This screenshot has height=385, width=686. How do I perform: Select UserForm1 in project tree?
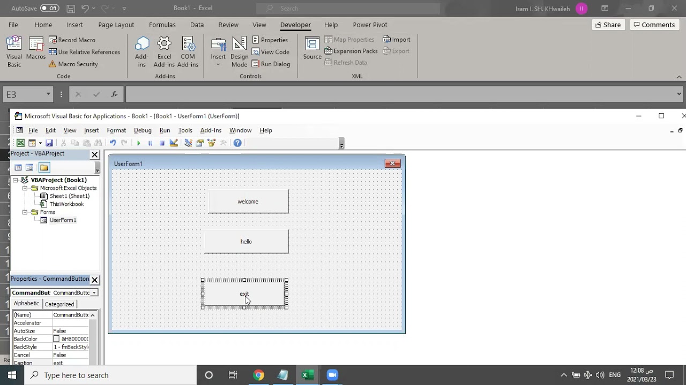point(63,220)
